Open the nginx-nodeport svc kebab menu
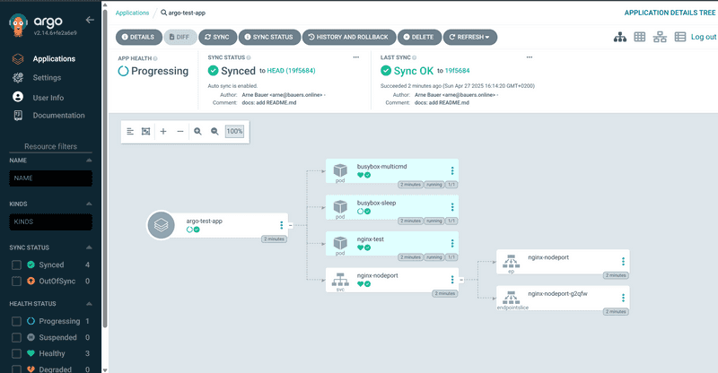 pyautogui.click(x=452, y=280)
